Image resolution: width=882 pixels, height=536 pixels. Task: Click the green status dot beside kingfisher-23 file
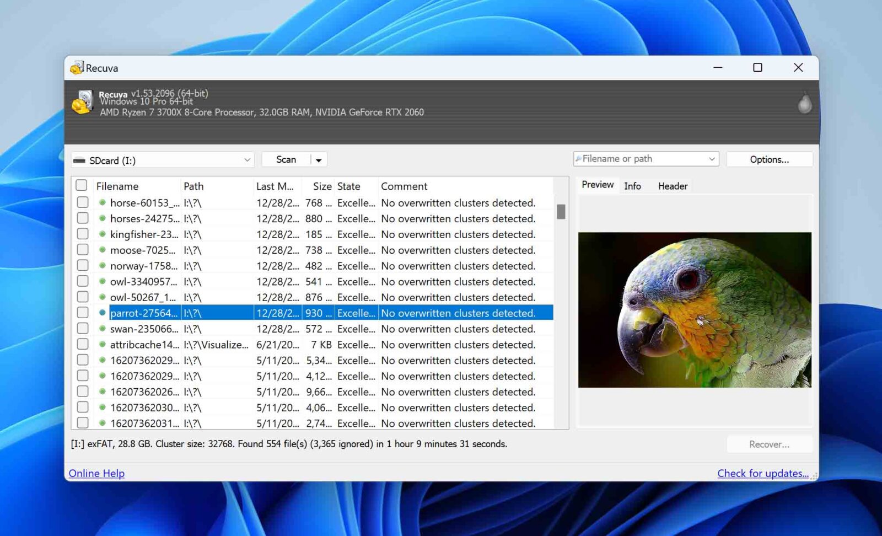coord(103,234)
